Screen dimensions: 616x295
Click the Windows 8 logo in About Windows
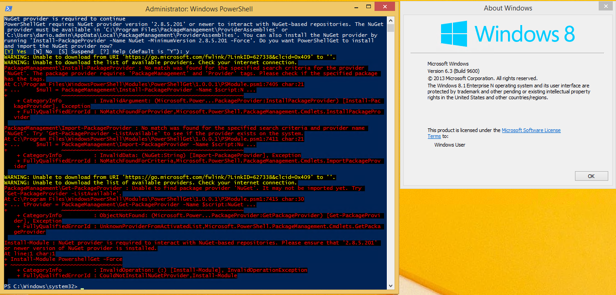(x=508, y=34)
